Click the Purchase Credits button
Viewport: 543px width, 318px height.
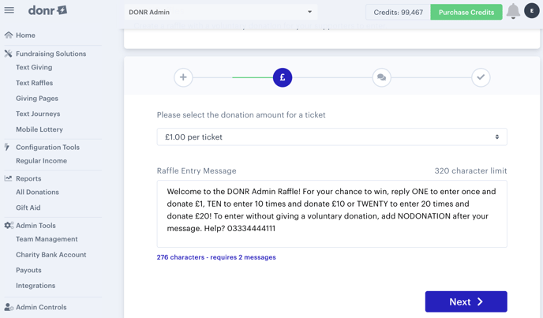pyautogui.click(x=466, y=12)
